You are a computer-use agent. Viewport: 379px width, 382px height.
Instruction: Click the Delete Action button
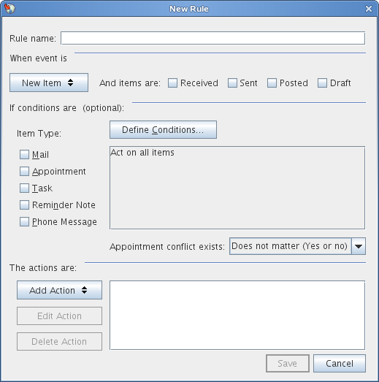coord(59,341)
